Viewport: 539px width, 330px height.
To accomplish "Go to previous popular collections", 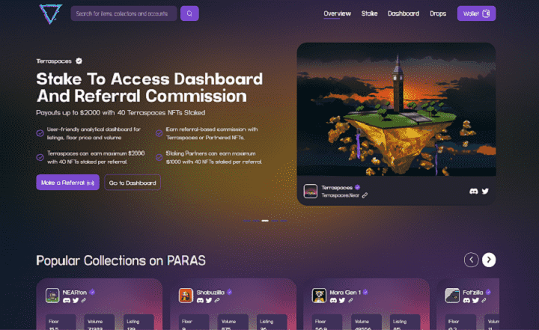I will [x=472, y=260].
